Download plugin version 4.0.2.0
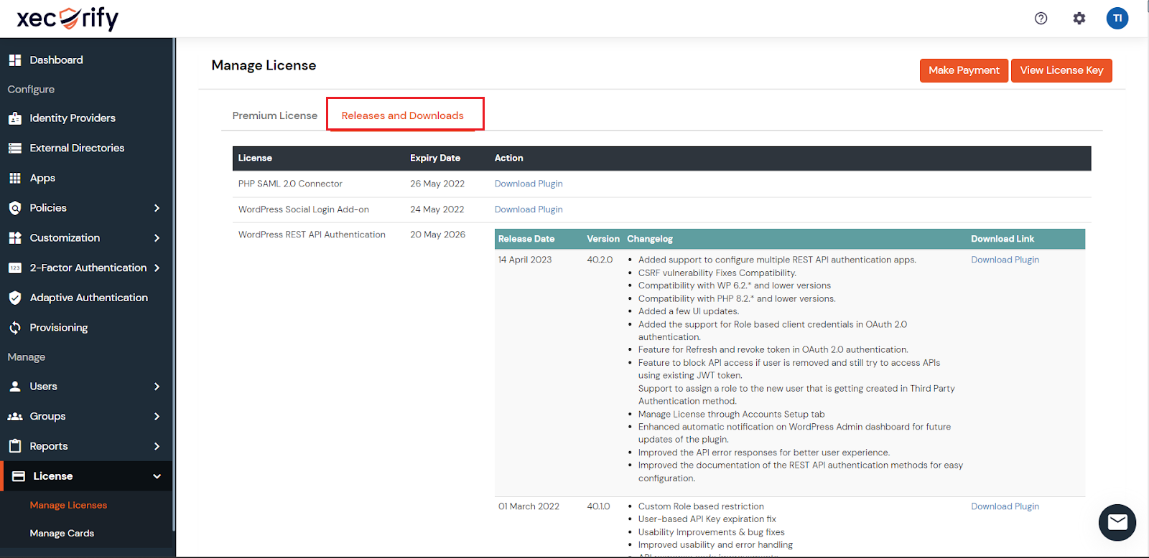Screen dimensions: 1149x558 click(x=1005, y=260)
